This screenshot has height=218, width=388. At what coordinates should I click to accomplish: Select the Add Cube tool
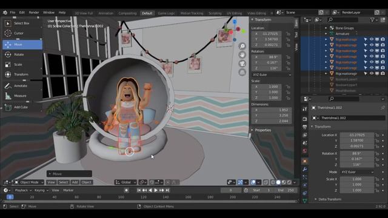pos(22,107)
